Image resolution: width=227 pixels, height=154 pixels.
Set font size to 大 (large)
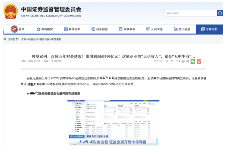167,61
